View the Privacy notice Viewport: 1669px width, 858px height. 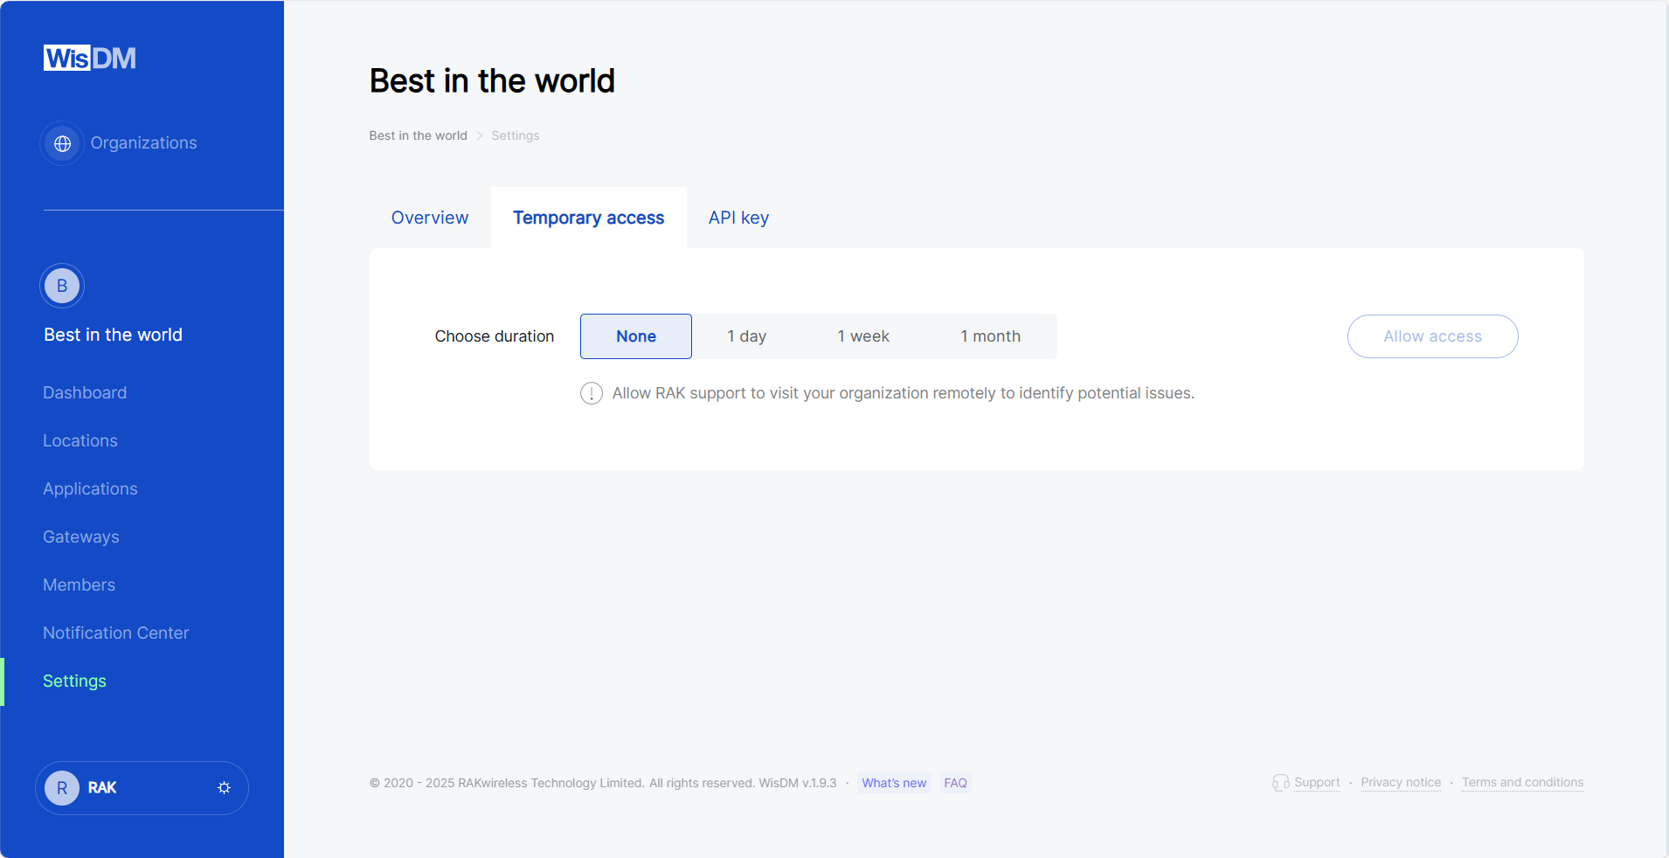[1400, 783]
